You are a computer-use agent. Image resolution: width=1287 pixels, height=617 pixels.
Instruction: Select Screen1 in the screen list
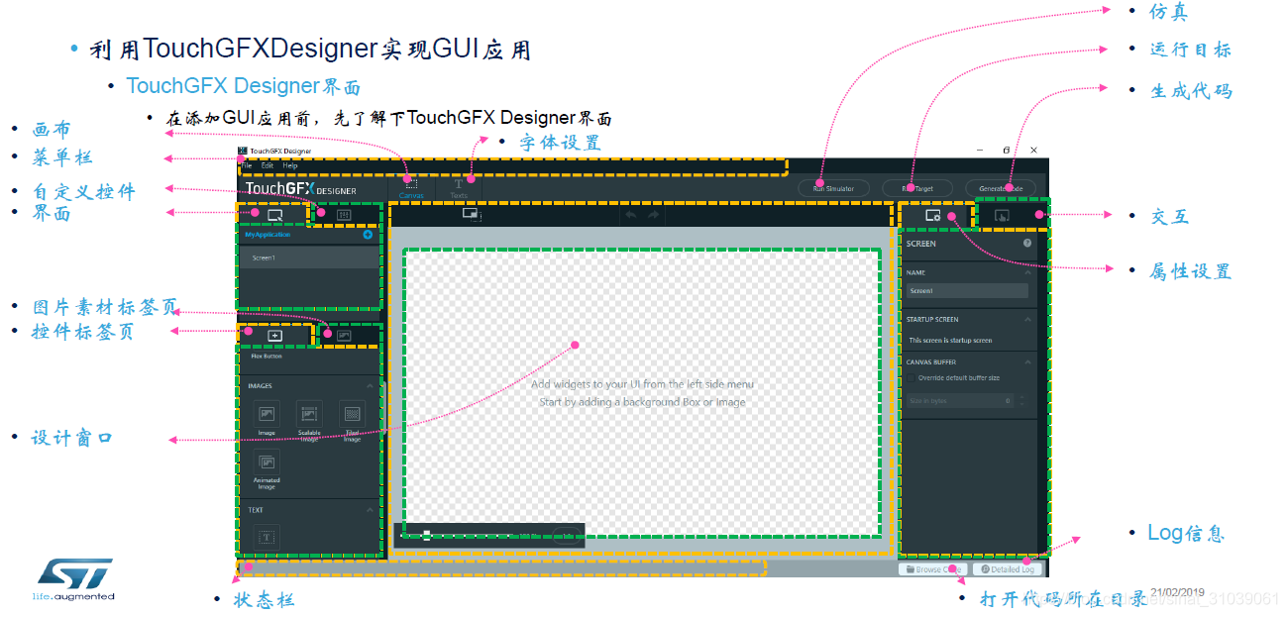pos(309,257)
